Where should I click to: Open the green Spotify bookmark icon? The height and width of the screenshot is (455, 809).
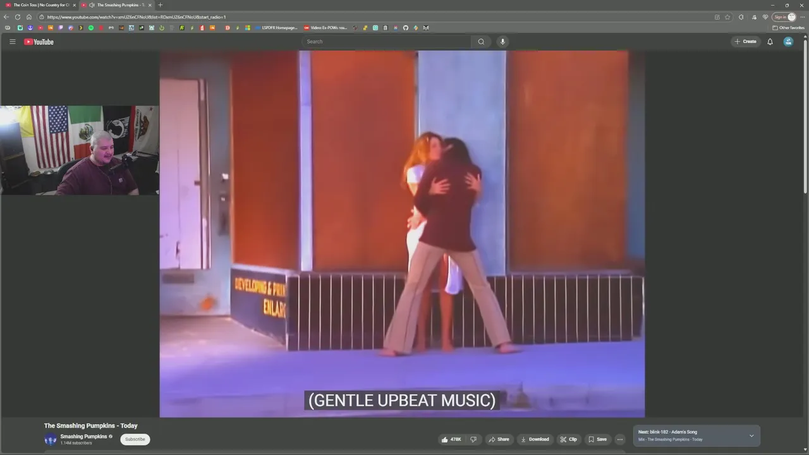point(91,28)
